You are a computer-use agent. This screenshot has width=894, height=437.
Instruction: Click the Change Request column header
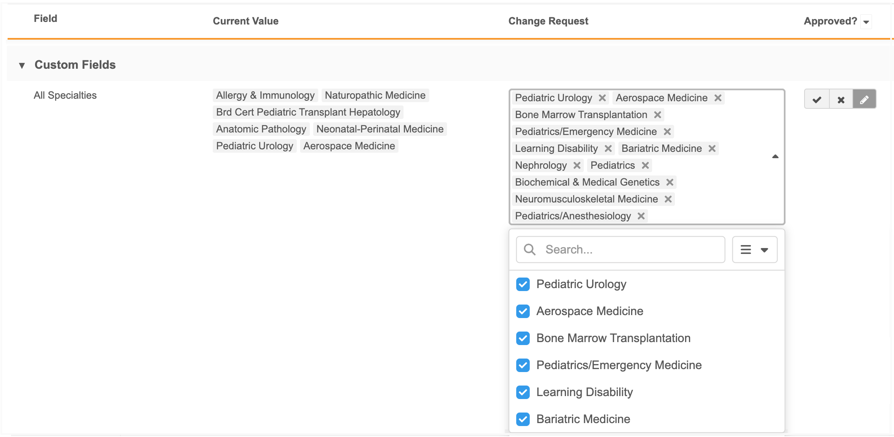click(548, 21)
